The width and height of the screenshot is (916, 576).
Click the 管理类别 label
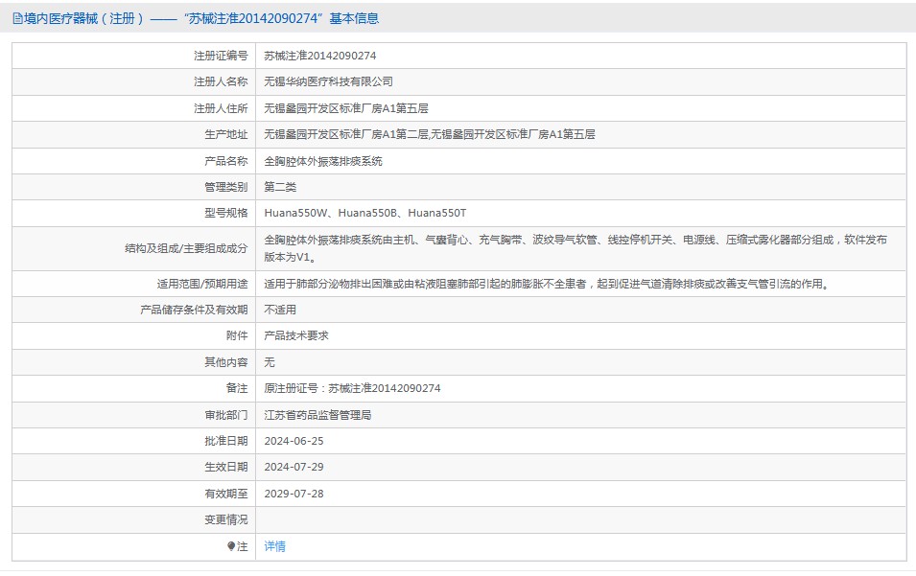point(226,187)
